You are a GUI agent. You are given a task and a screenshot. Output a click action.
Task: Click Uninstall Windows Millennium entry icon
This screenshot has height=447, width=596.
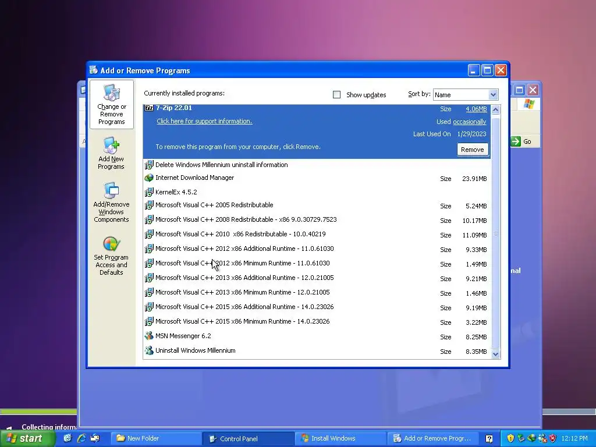pos(149,350)
